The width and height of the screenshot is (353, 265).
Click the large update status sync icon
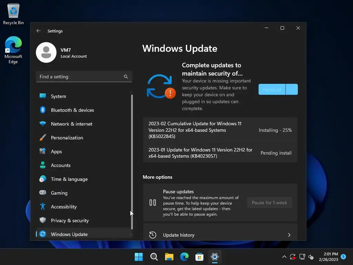(161, 87)
